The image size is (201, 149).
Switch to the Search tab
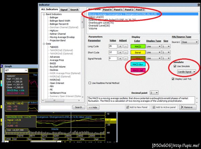tap(74, 10)
